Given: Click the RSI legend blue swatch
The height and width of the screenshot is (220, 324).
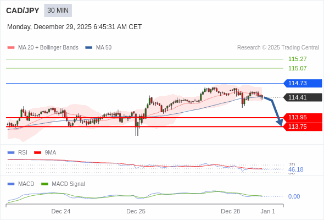Looking at the screenshot, I should 11,153.
